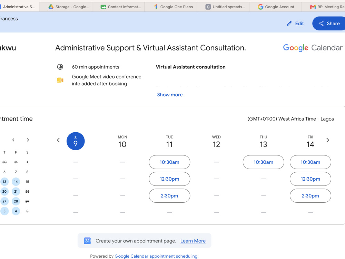Go to previous month in mini calendar
This screenshot has width=345, height=259.
(x=13, y=140)
